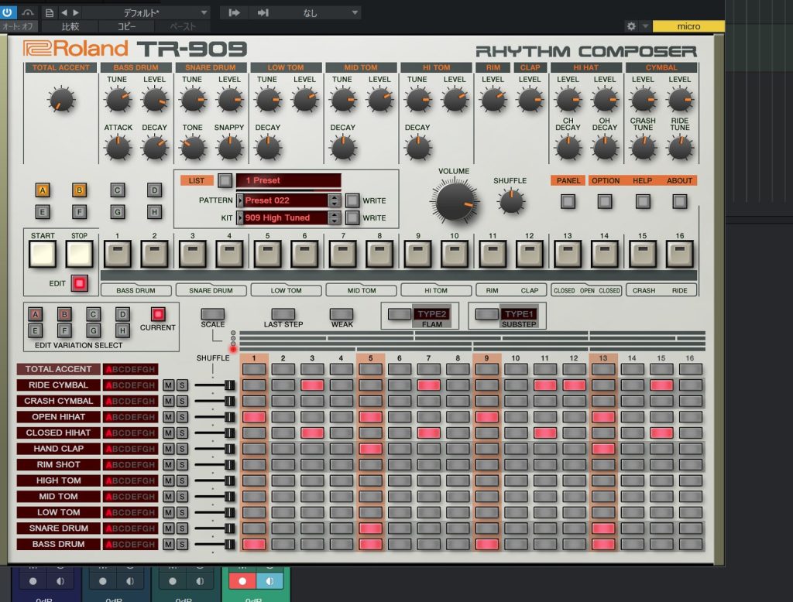
Task: Mute the RIDE CYMBAL track
Action: point(168,385)
